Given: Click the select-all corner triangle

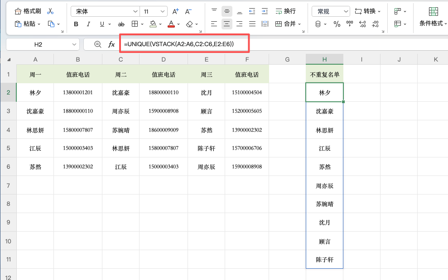Looking at the screenshot, I should [x=9, y=59].
